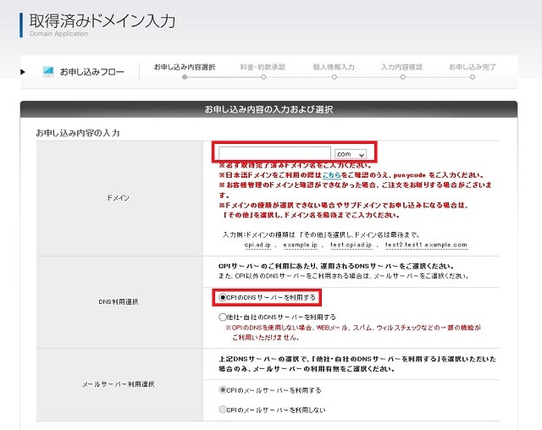Open the .com domain extension dropdown
Viewport: 542px width, 430px height.
(351, 153)
